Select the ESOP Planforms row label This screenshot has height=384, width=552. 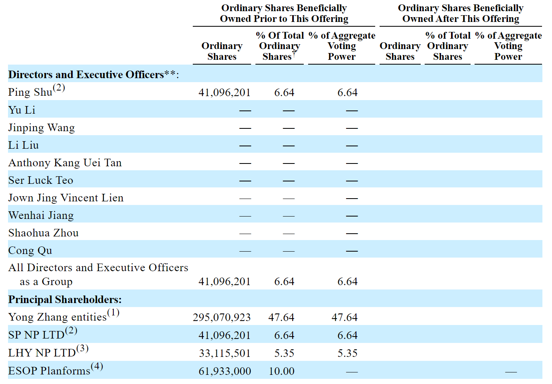pos(49,371)
